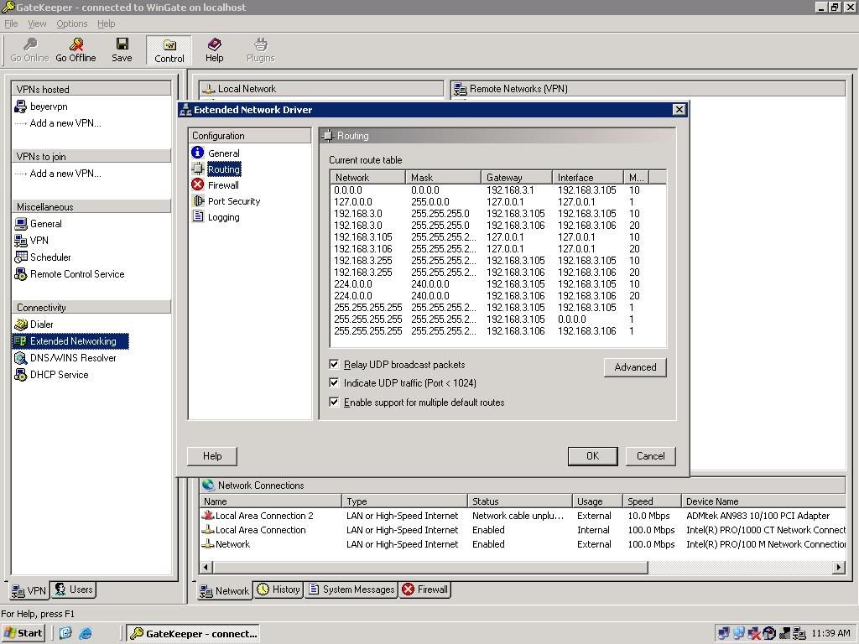
Task: Toggle Indicate UDP traffic checkbox
Action: 334,382
